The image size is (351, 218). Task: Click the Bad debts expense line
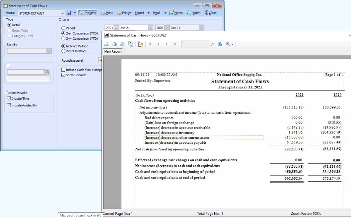tap(159, 118)
